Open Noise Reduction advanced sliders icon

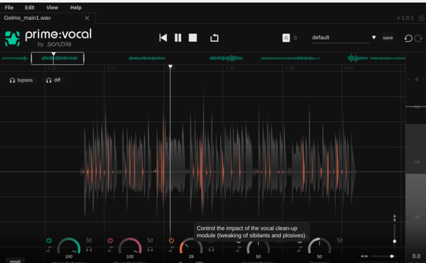89,240
